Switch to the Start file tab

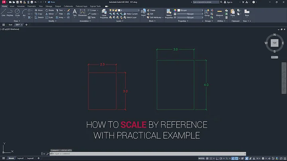10,25
